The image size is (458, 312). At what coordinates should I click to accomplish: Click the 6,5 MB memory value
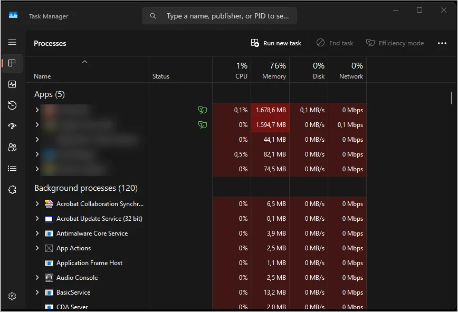click(x=276, y=204)
